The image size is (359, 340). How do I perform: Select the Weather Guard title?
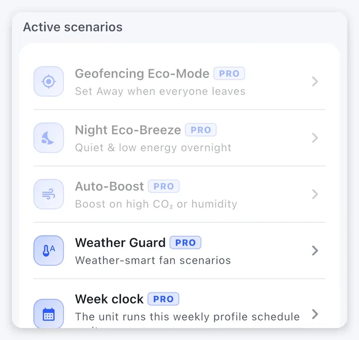click(120, 242)
